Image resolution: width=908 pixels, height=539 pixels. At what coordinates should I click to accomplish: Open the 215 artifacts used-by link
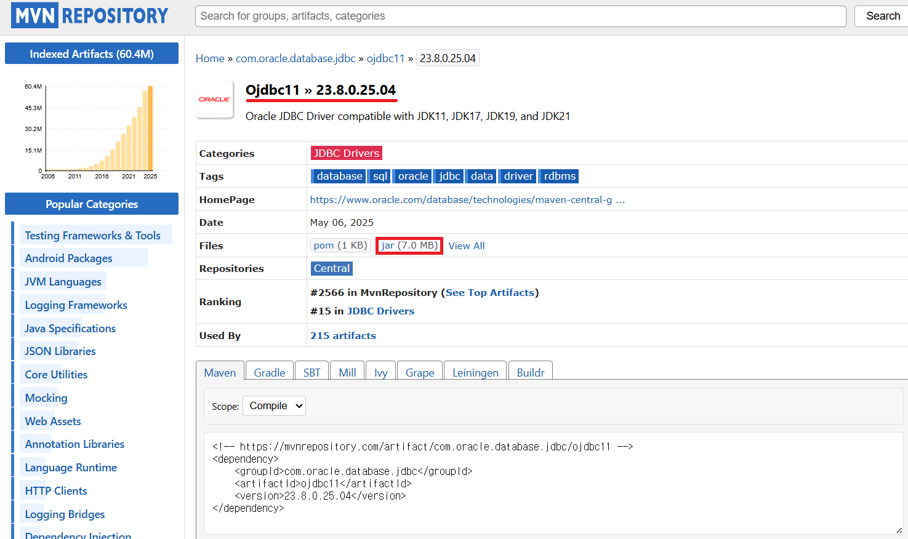[x=343, y=336]
